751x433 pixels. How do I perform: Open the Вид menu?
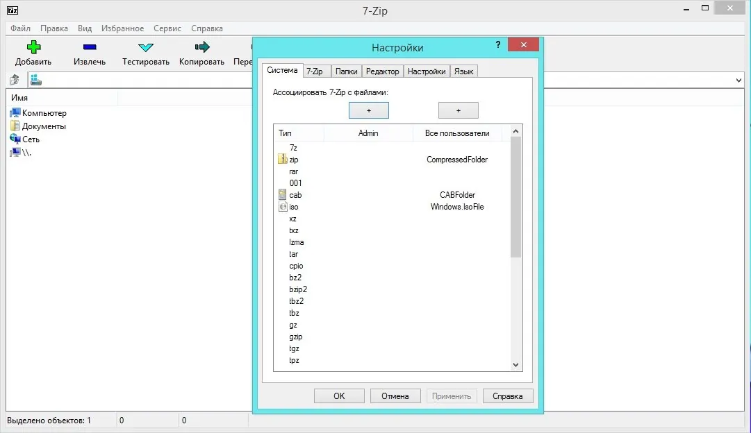(x=85, y=28)
